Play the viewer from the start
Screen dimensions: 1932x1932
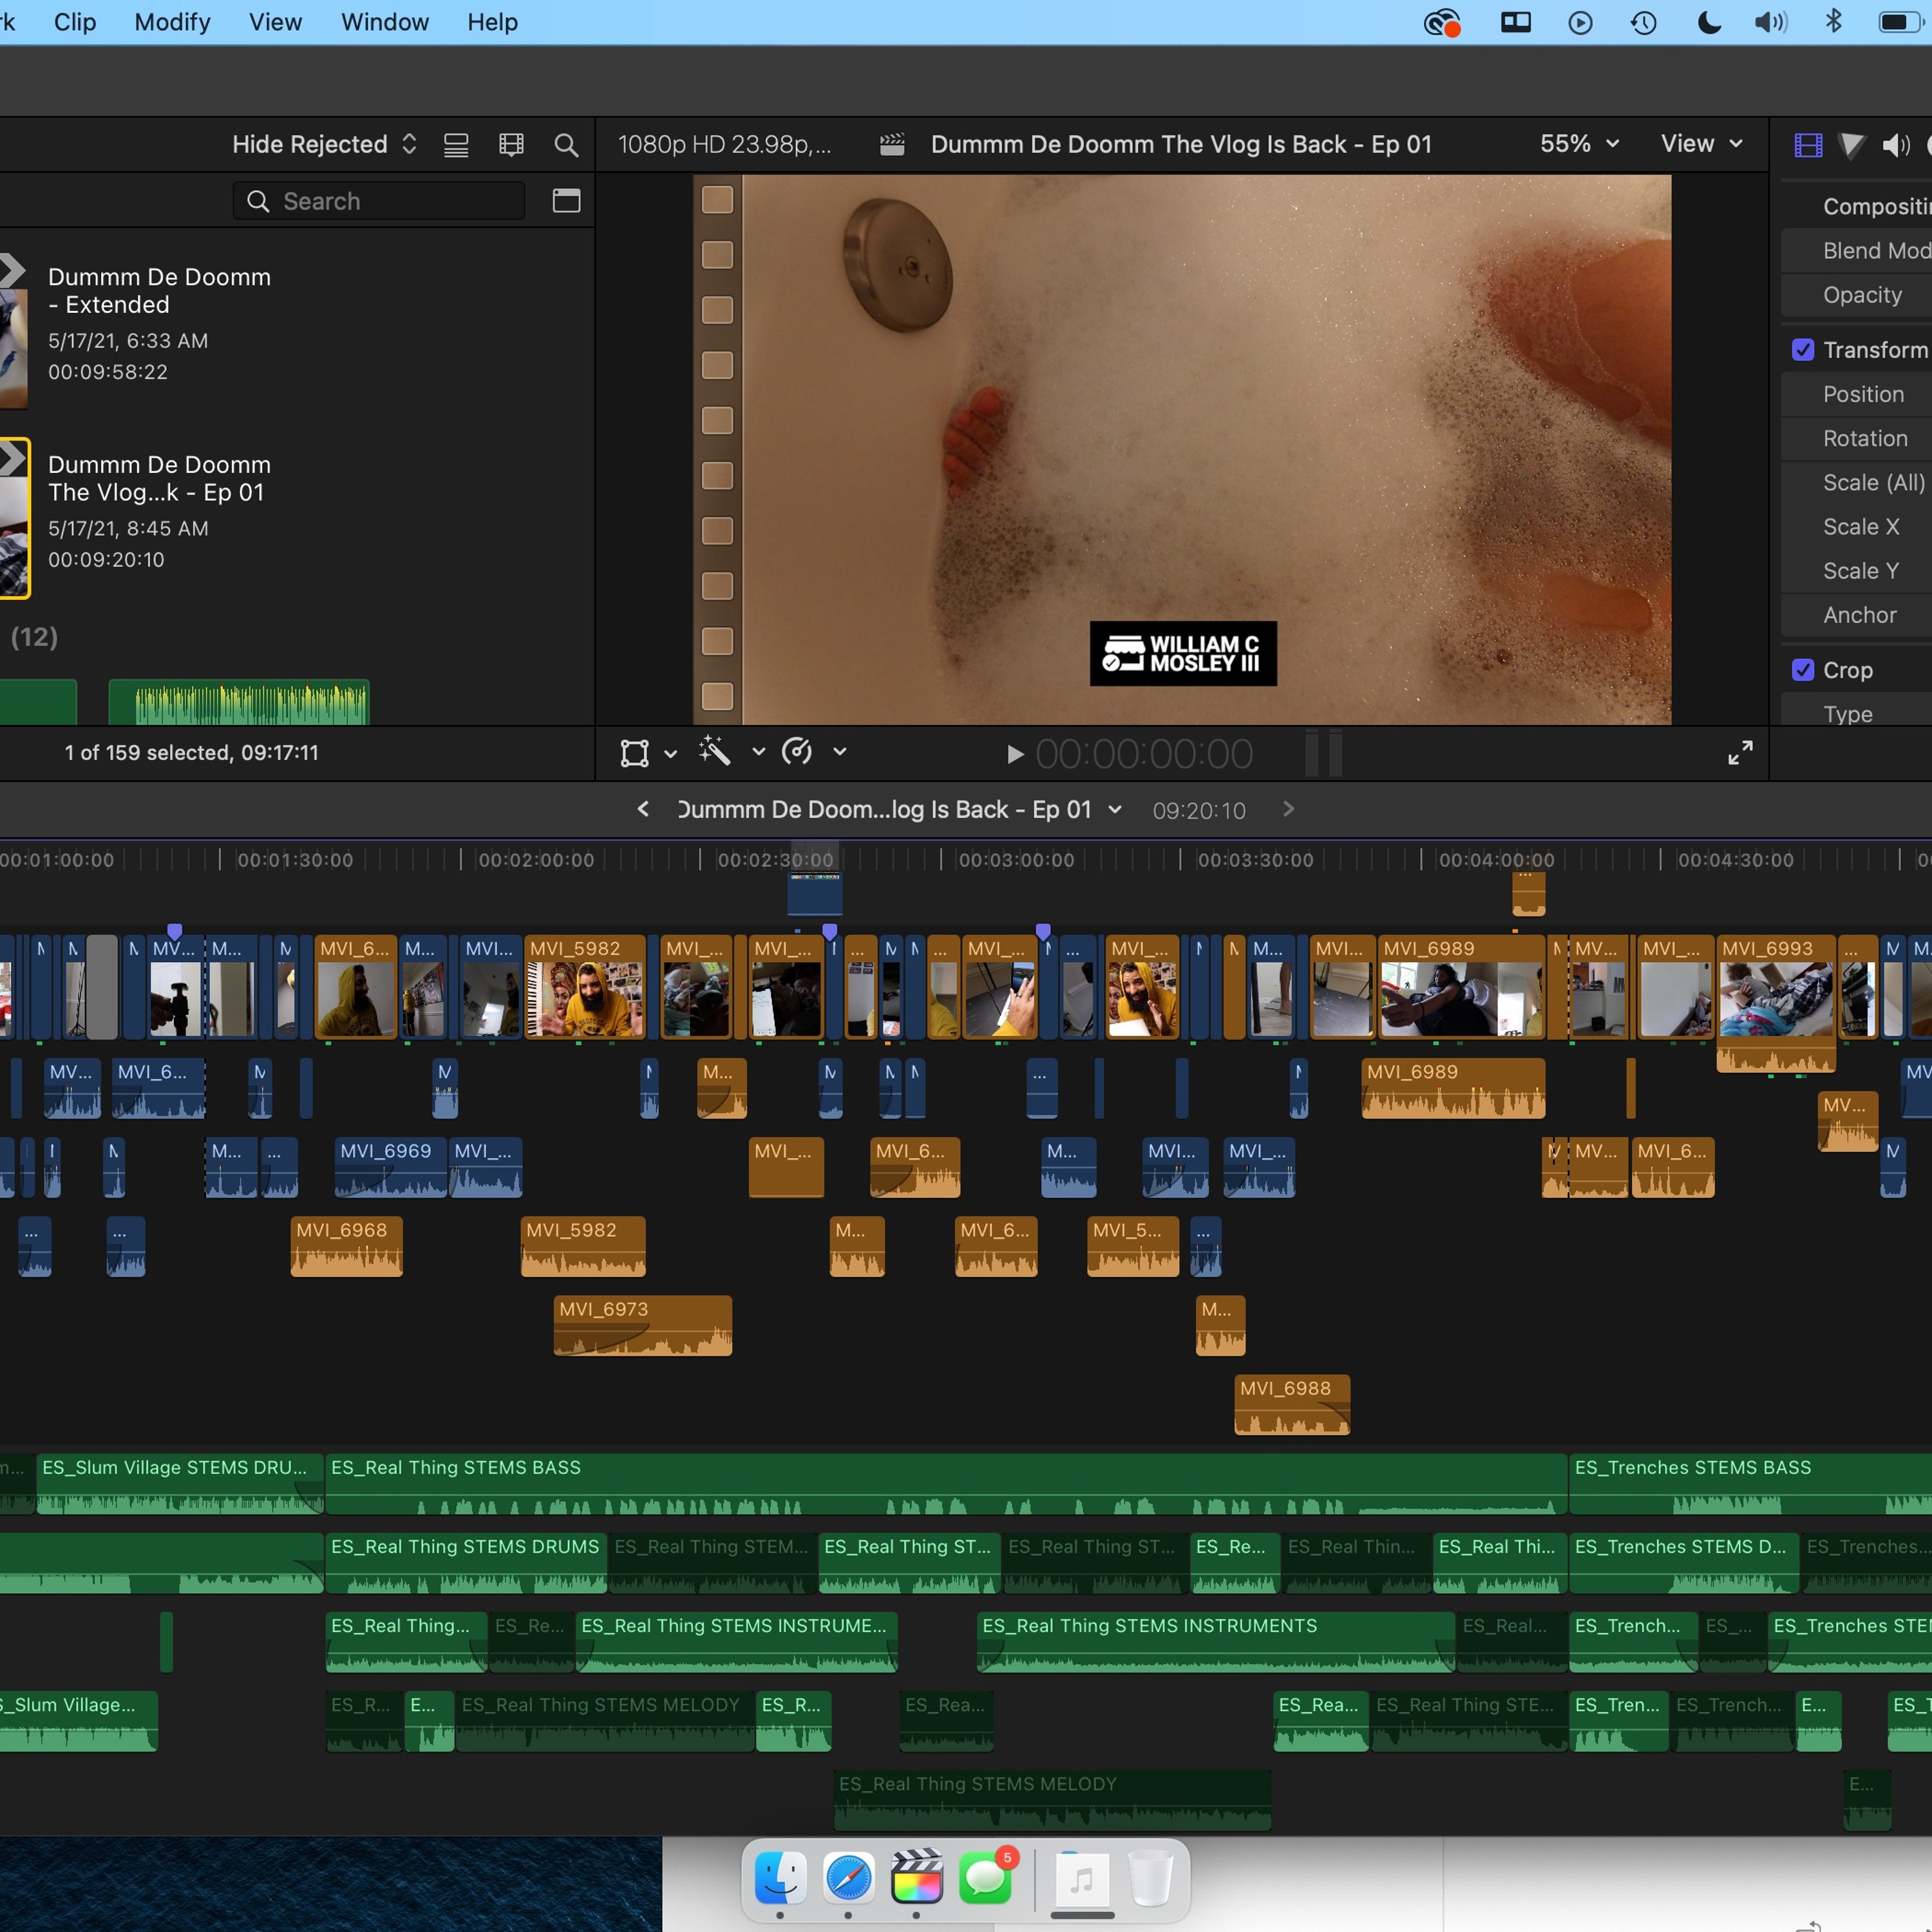(1015, 754)
